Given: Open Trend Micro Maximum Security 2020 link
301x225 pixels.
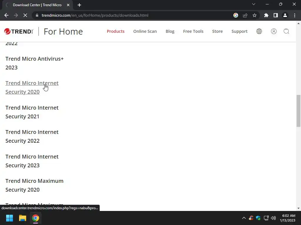Looking at the screenshot, I should click(34, 185).
